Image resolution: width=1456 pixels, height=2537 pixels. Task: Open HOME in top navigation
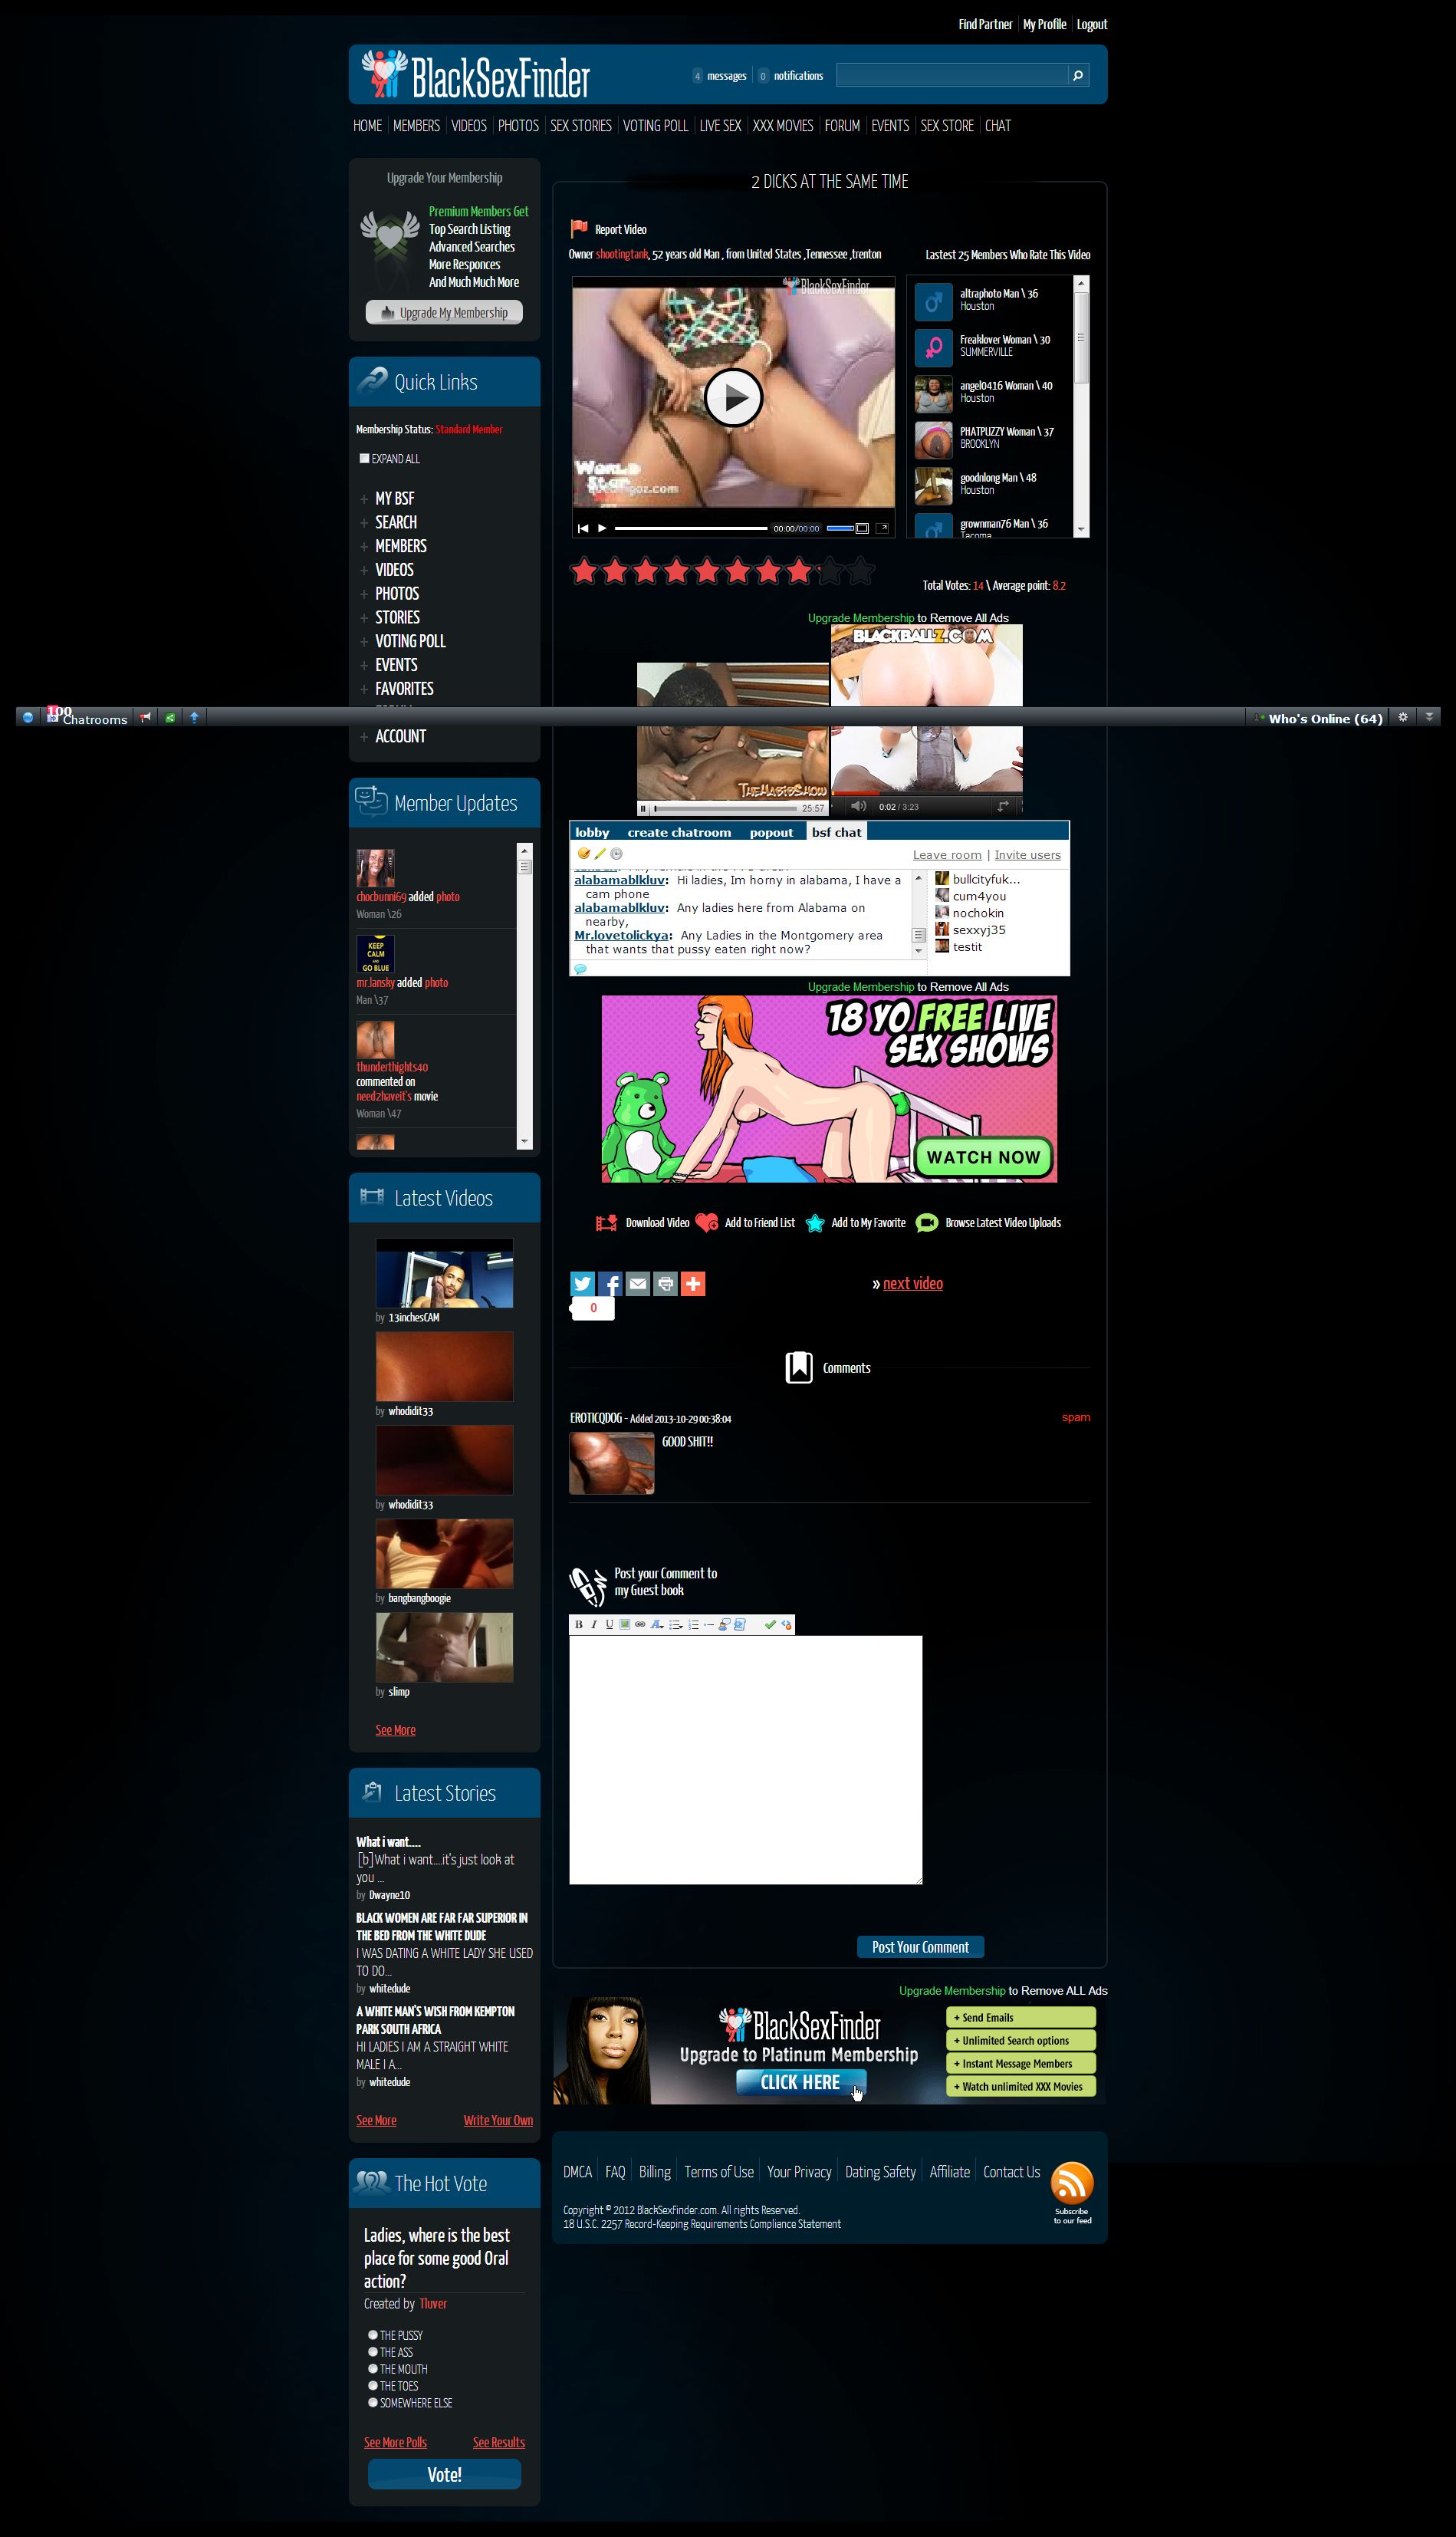(x=367, y=126)
